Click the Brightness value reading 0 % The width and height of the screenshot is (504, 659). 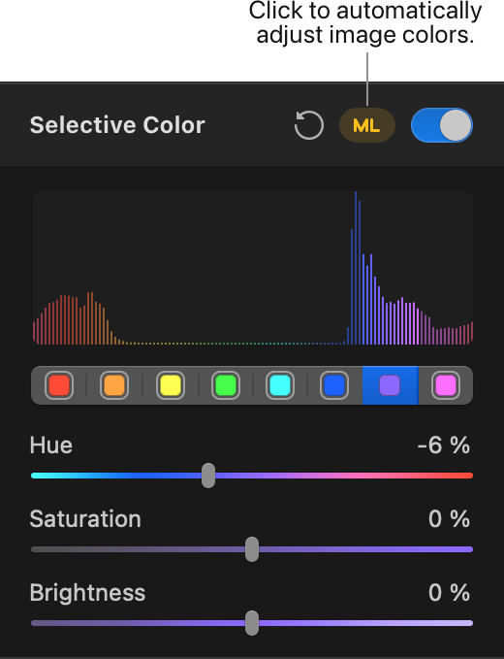pos(449,593)
